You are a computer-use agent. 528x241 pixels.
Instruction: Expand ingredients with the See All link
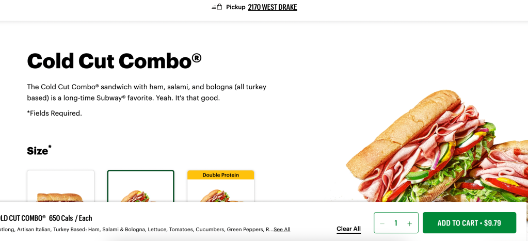(x=282, y=230)
